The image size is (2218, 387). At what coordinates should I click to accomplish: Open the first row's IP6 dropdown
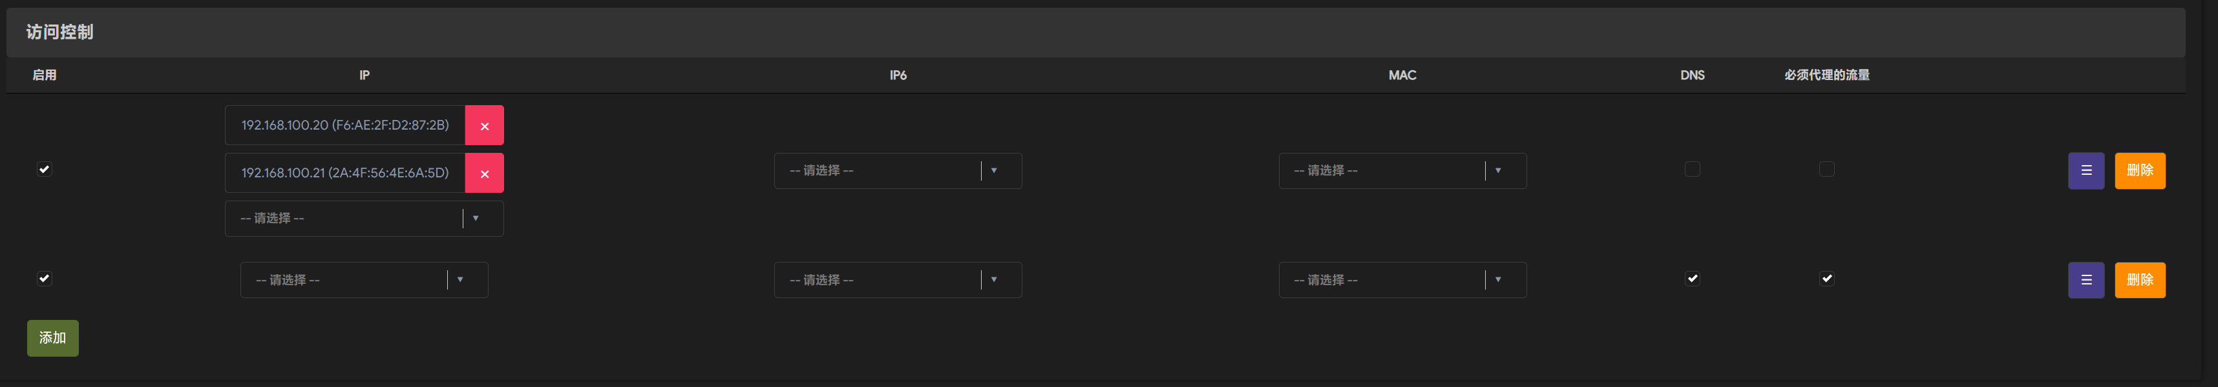(x=897, y=170)
